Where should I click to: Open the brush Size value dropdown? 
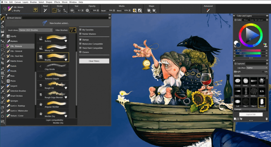tap(83, 11)
